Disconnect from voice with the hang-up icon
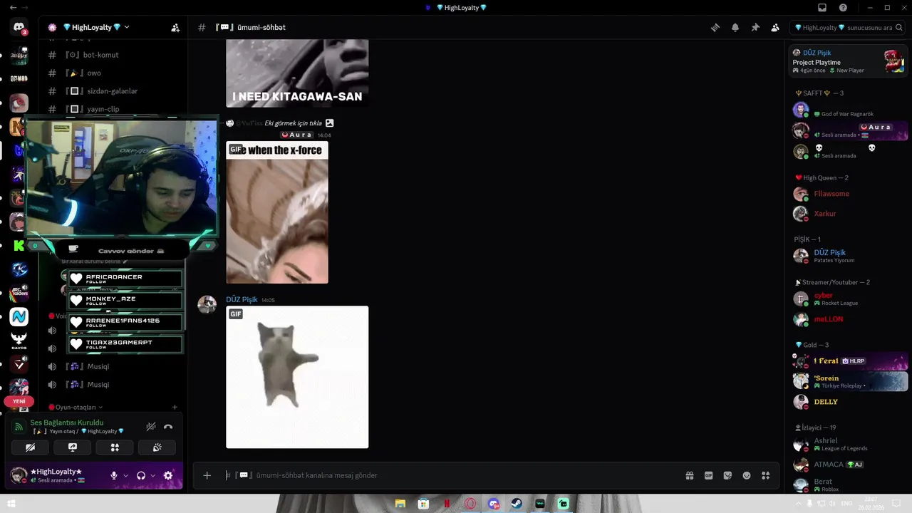 click(x=168, y=427)
